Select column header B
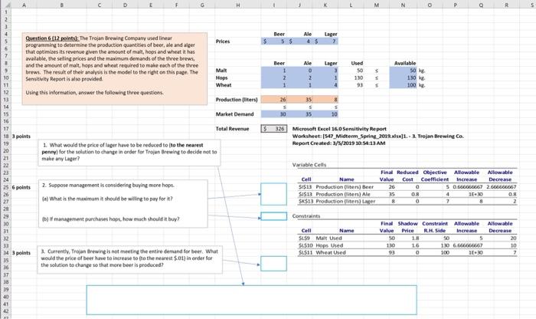Viewport: 536px width, 319px height. [61, 5]
